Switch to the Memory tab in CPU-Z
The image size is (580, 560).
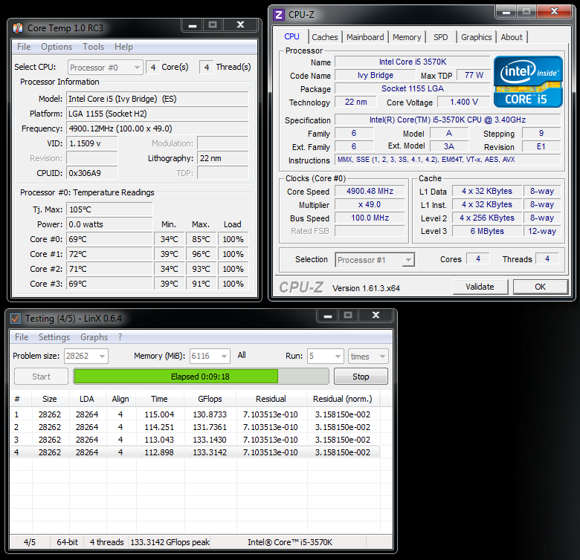coord(407,37)
